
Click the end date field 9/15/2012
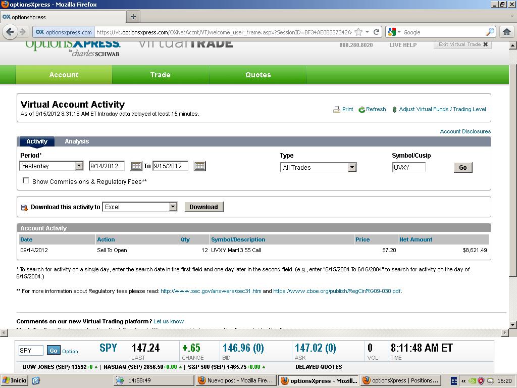pos(171,166)
